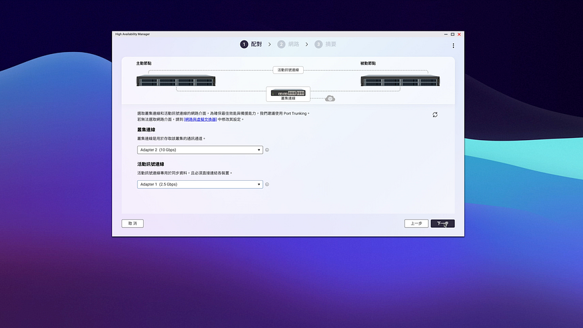Viewport: 583px width, 328px height.
Task: Click the 取消 cancel button
Action: tap(133, 223)
